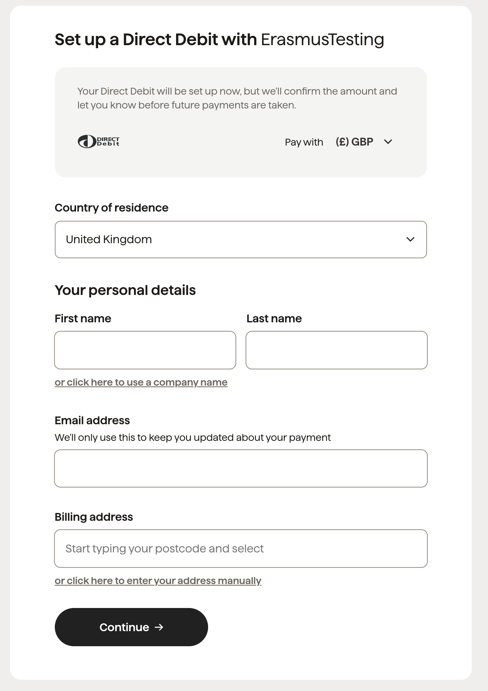The image size is (488, 691).
Task: Use a company name instead link
Action: (141, 383)
